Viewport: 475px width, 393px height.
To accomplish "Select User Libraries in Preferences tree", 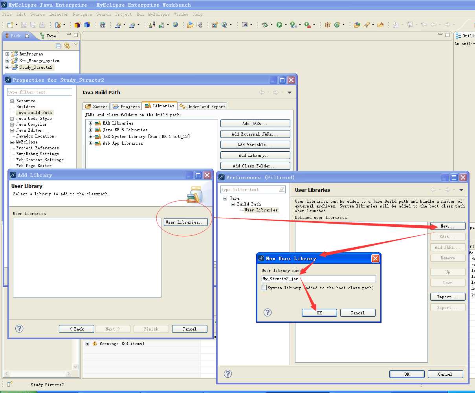I will point(261,210).
